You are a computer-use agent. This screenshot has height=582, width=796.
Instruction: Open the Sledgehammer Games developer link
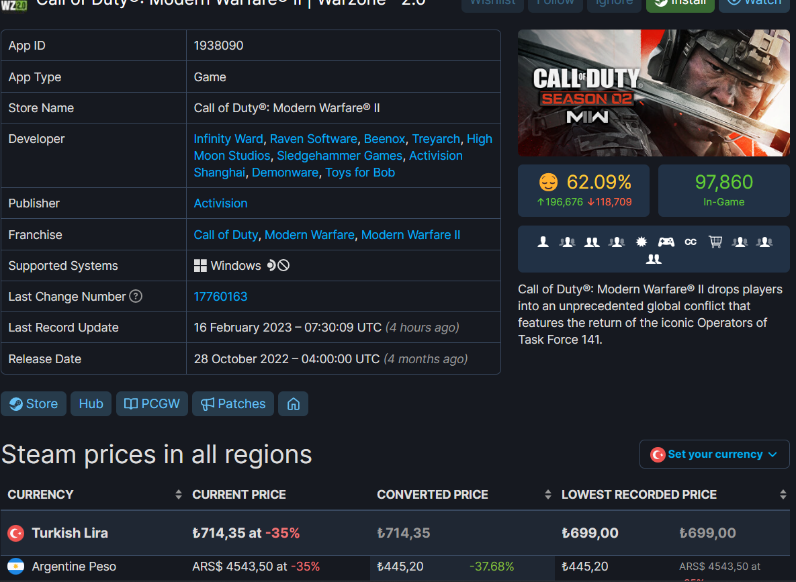point(340,156)
